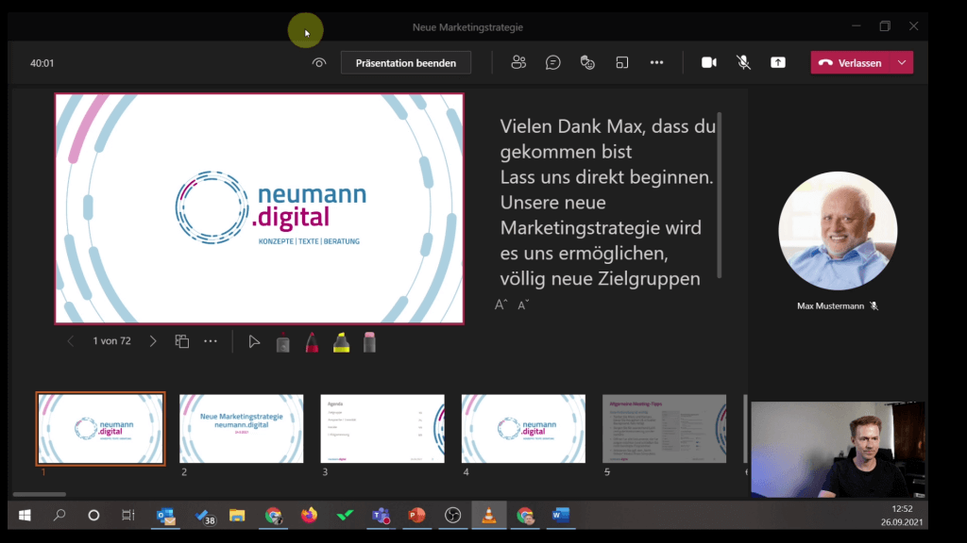Show meeting participants panel
The height and width of the screenshot is (543, 967).
(x=518, y=62)
